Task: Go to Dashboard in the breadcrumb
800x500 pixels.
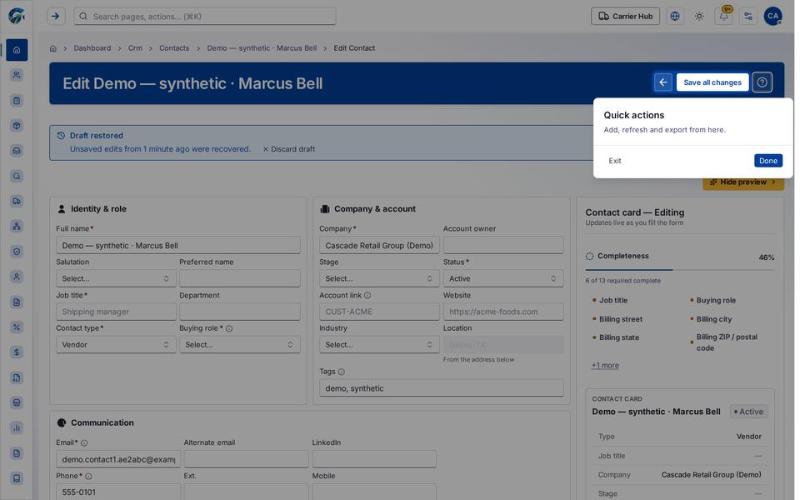Action: [92, 48]
